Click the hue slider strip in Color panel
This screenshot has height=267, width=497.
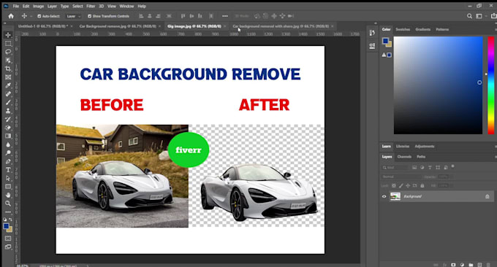coord(490,85)
